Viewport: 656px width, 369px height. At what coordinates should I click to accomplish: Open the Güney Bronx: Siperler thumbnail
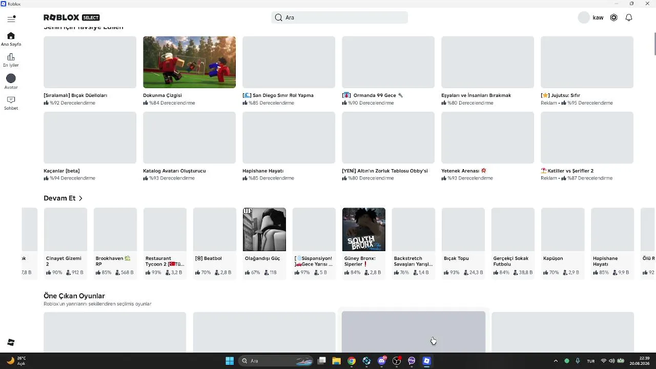tap(363, 230)
